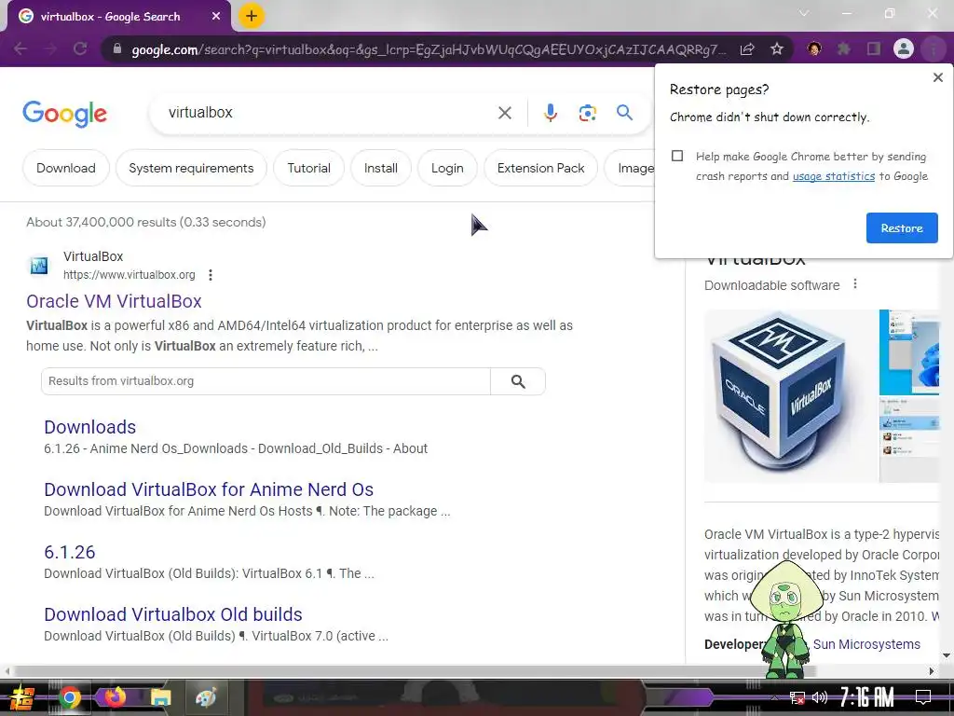Select the System requirements filter chip
954x716 pixels.
pos(191,168)
